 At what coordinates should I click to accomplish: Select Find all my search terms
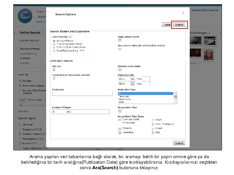[x=54, y=44]
